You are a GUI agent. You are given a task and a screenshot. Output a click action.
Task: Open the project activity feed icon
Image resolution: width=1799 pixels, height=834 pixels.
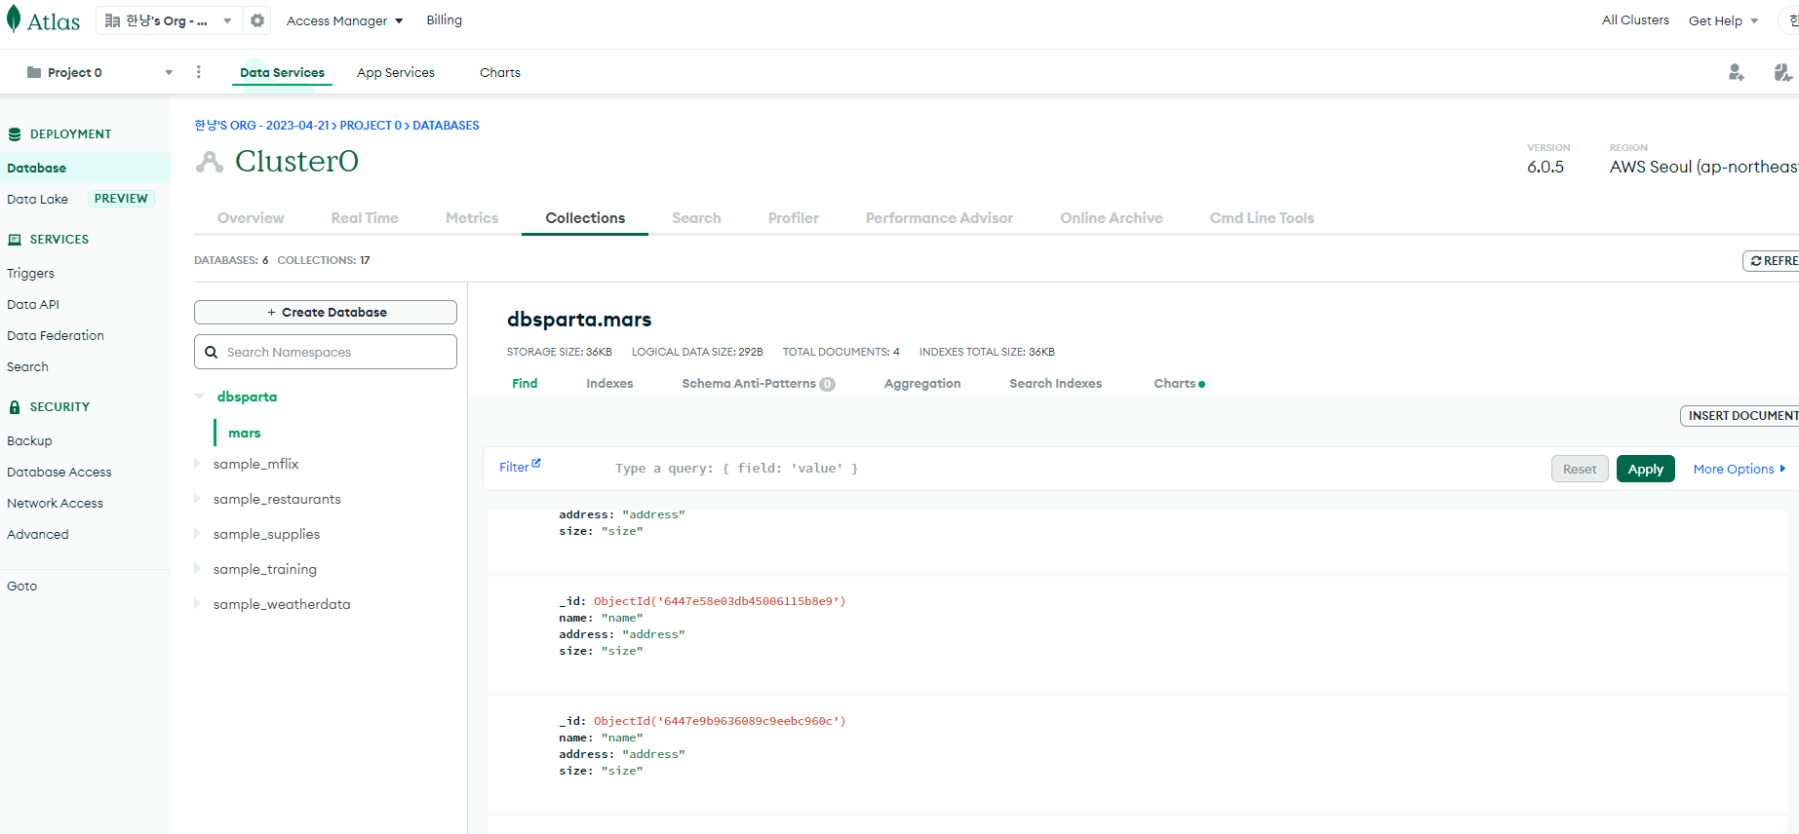1782,72
